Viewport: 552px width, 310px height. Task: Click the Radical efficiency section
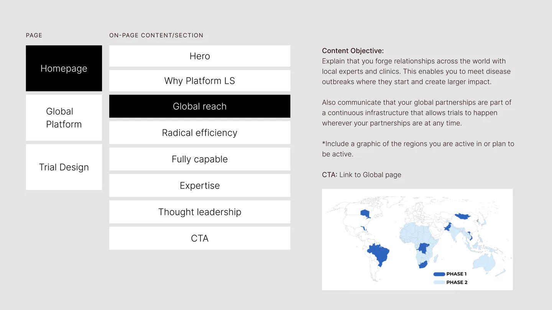200,132
